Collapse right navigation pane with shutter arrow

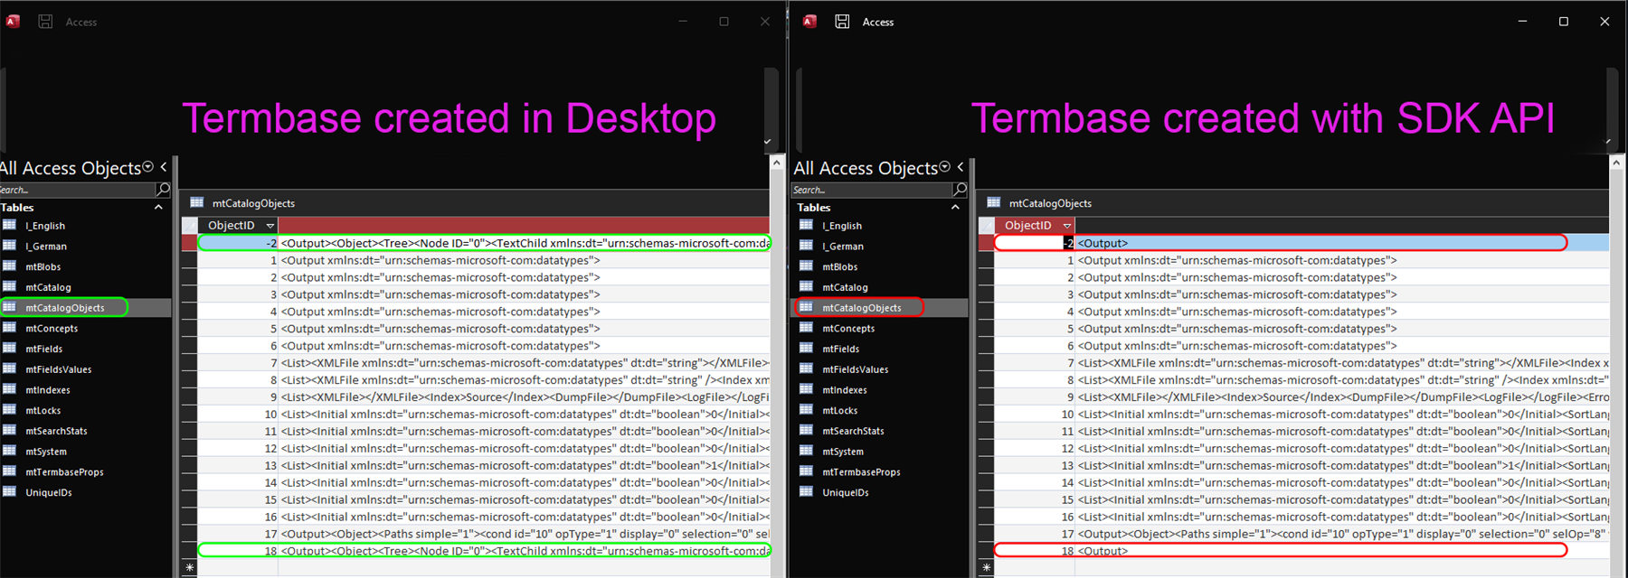pos(961,167)
